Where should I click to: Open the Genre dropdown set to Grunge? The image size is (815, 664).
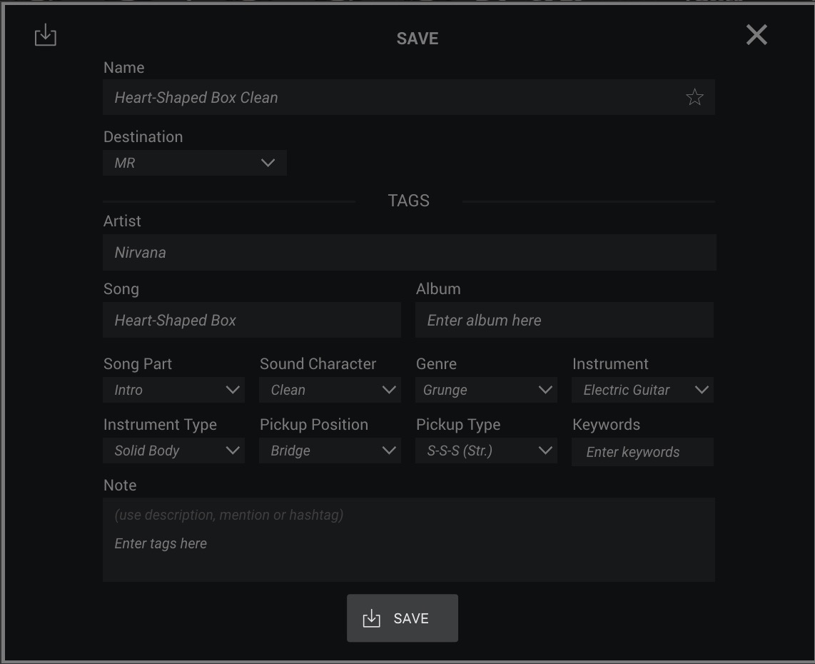pyautogui.click(x=486, y=390)
